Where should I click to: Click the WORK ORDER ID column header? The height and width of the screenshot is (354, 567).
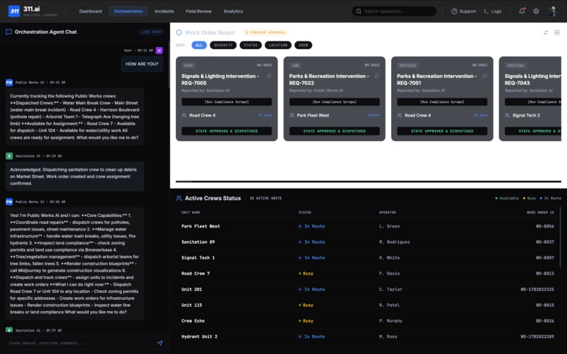click(x=540, y=212)
